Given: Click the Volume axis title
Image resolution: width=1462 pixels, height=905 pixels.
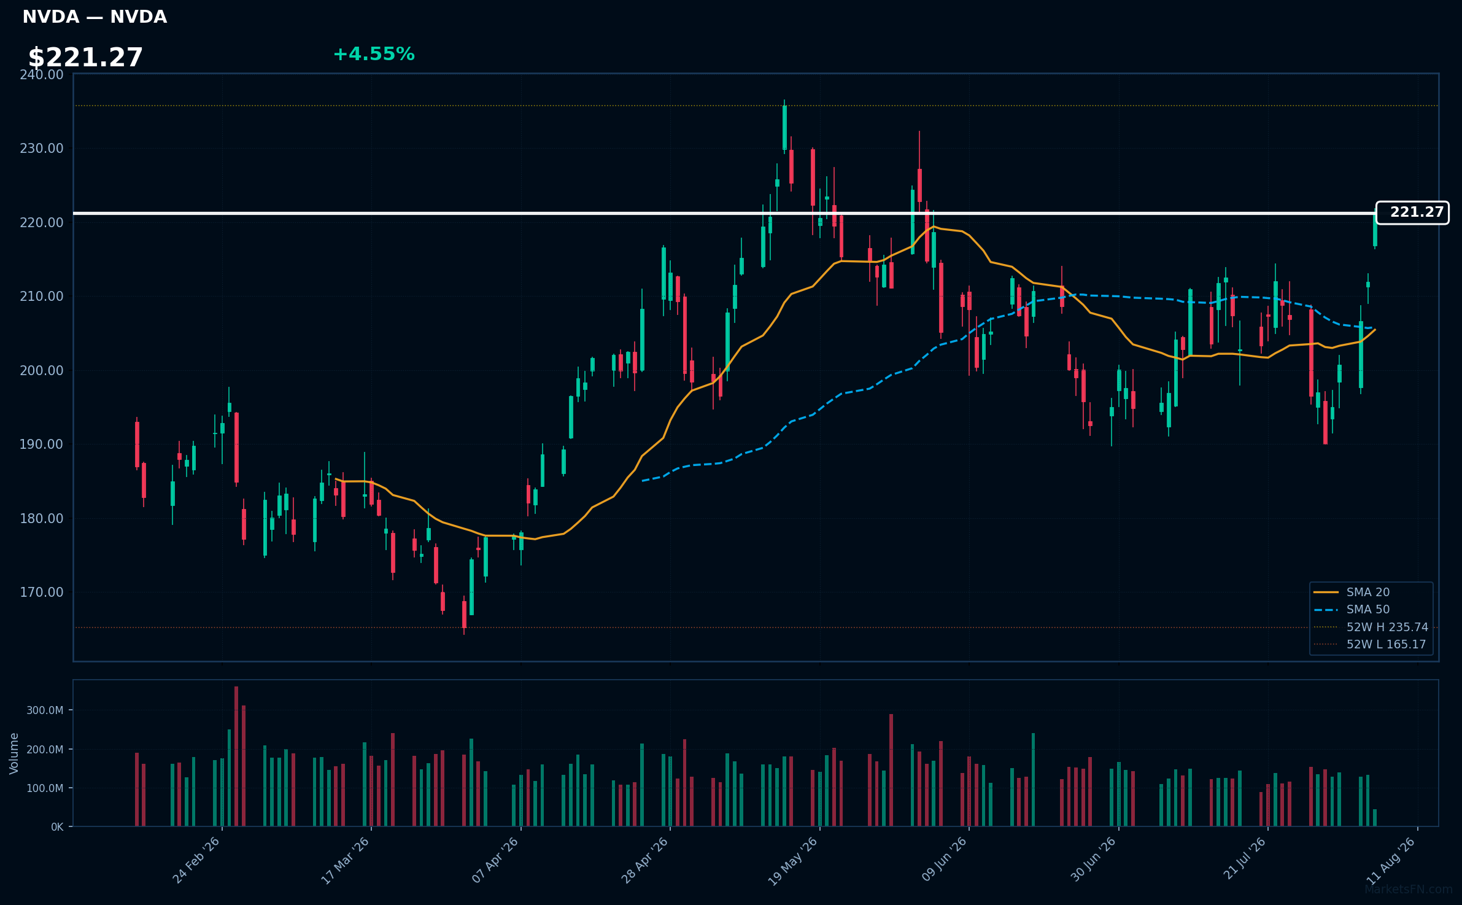Looking at the screenshot, I should click(x=14, y=753).
